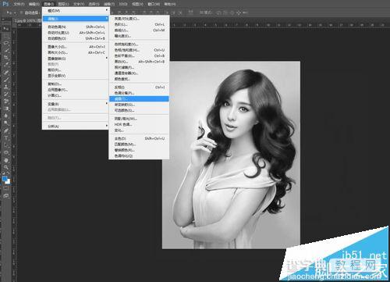Select the Pen tool

(6, 130)
